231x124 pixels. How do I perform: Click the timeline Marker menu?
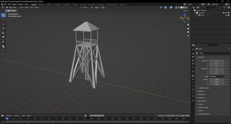tap(29, 116)
